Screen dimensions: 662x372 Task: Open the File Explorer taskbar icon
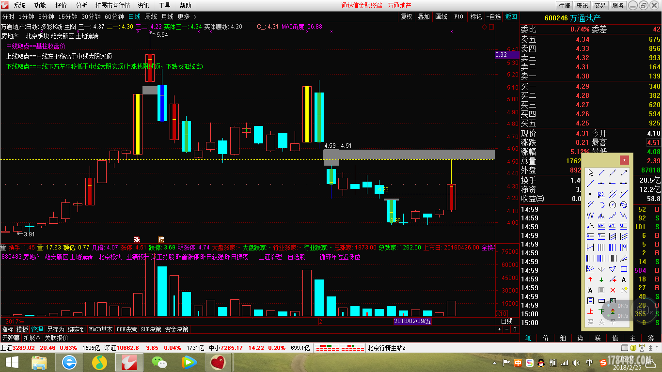[x=39, y=362]
